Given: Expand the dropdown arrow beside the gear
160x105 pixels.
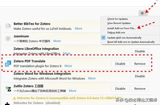Looking at the screenshot, I should pos(145,13).
